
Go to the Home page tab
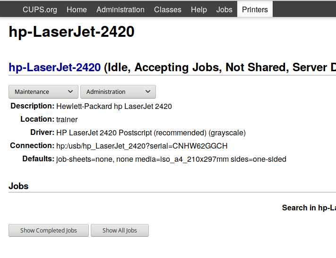(x=77, y=9)
